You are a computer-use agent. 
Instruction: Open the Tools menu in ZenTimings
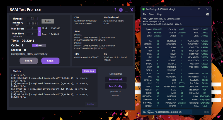152,14
